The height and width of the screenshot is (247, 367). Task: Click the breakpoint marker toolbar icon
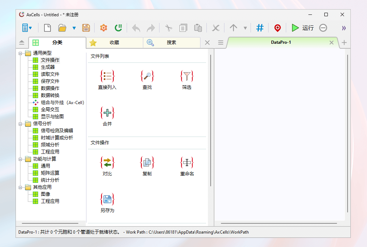pyautogui.click(x=277, y=28)
